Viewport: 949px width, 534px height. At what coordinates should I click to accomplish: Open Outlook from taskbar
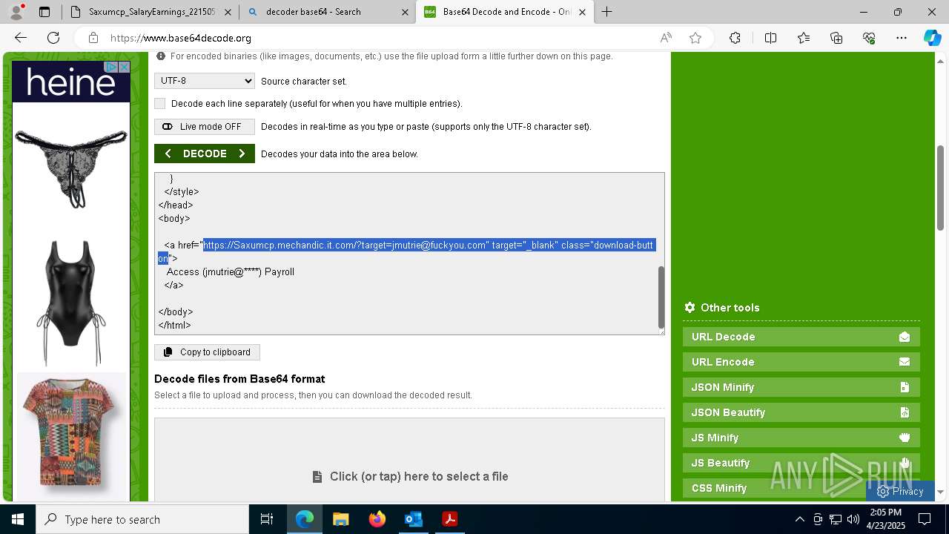coord(413,519)
